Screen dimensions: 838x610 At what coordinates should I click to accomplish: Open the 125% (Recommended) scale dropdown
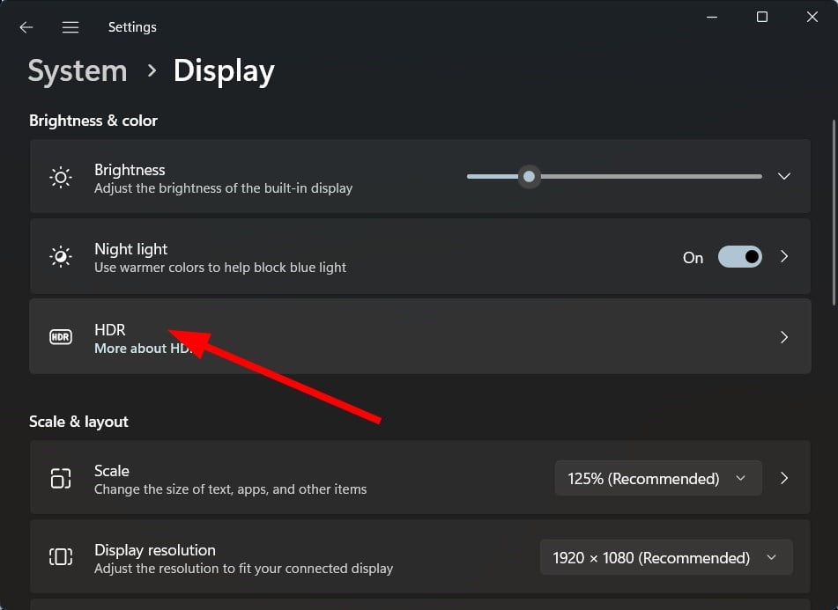658,478
